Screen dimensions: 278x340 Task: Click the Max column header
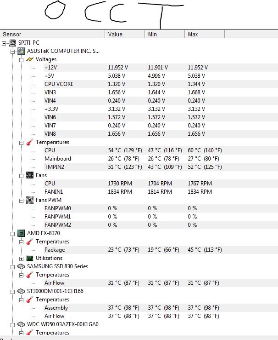[205, 34]
